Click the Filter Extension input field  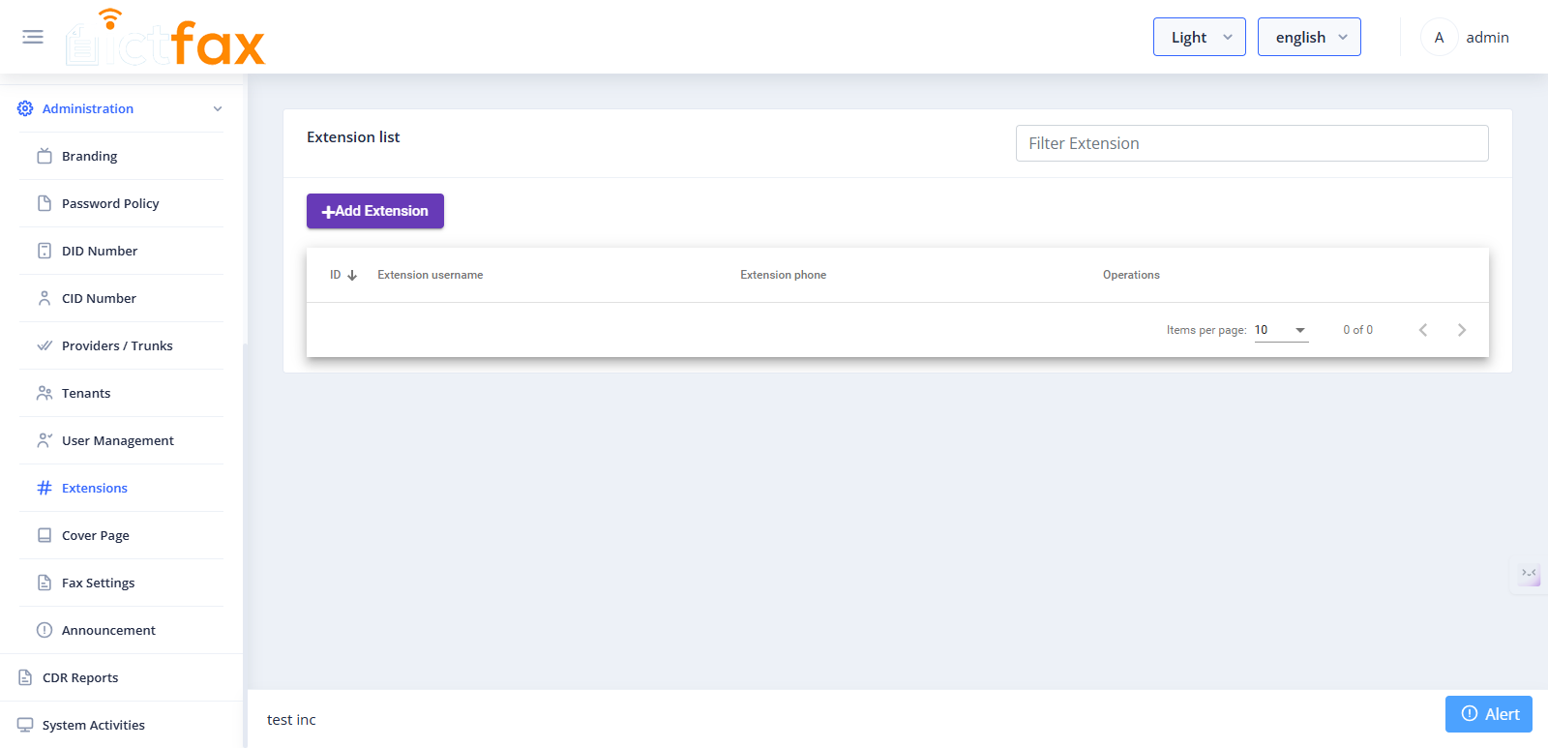pyautogui.click(x=1252, y=143)
